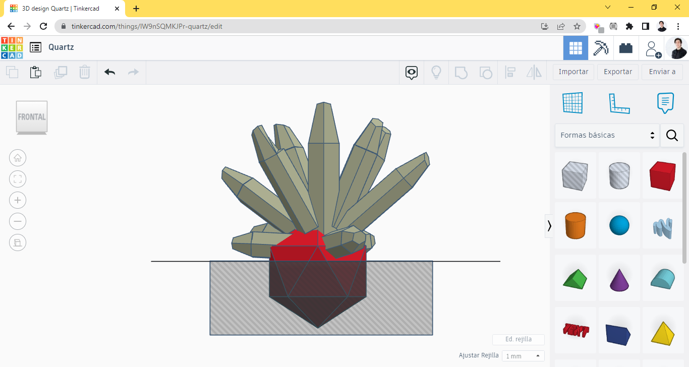This screenshot has width=689, height=367.
Task: Click the Delete trash can icon
Action: pos(85,72)
